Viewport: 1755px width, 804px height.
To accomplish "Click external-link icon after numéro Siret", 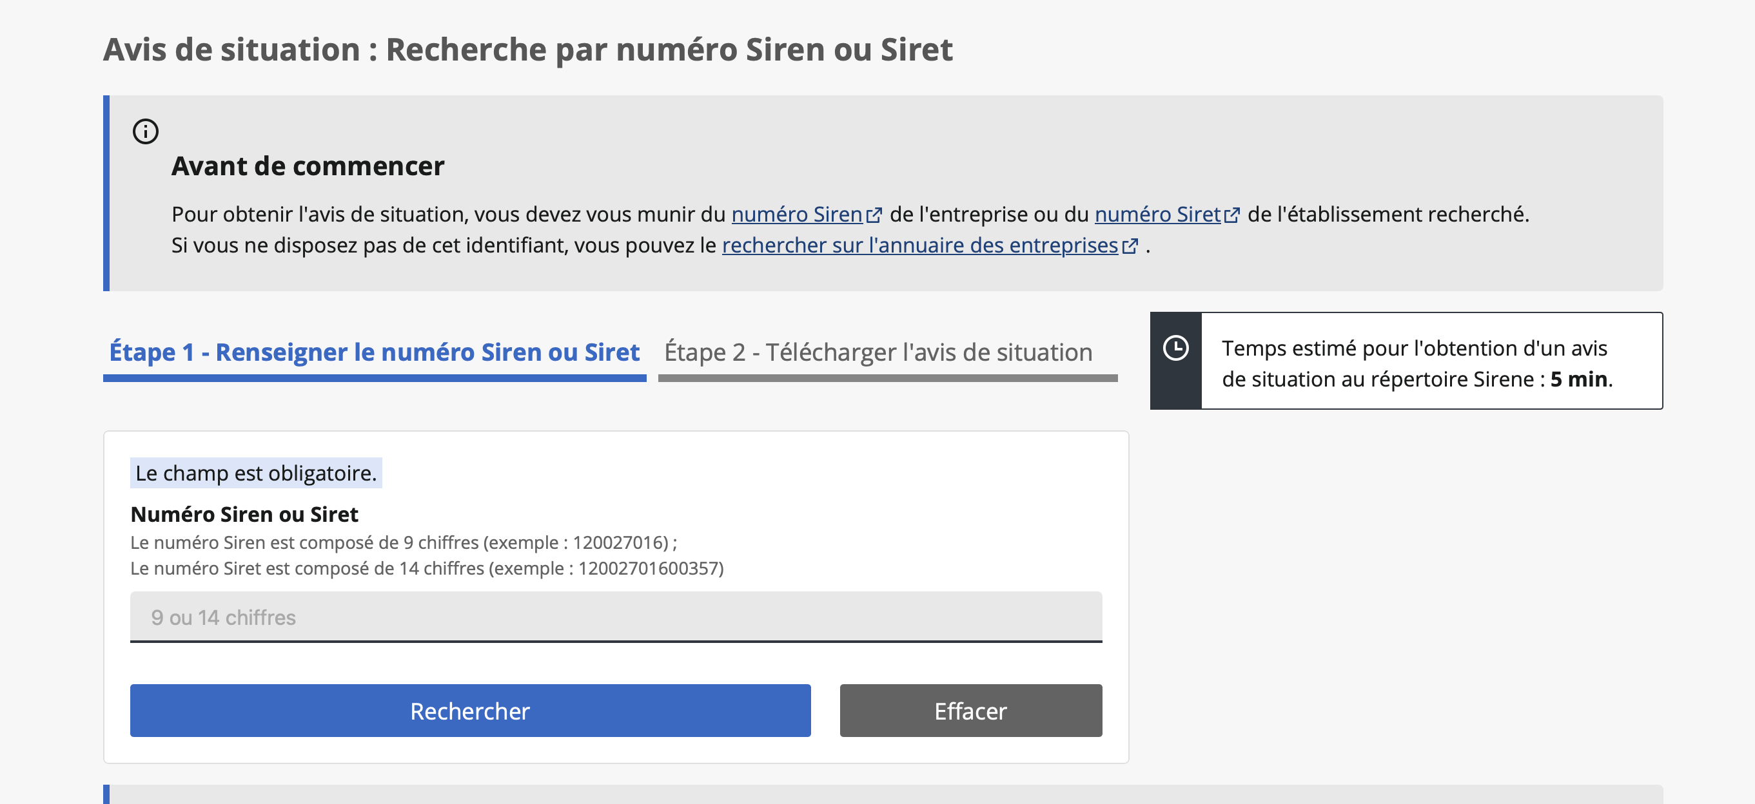I will pyautogui.click(x=1231, y=215).
